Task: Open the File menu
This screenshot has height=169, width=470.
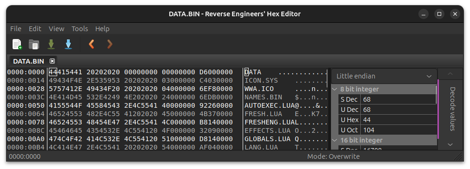Action: (16, 29)
